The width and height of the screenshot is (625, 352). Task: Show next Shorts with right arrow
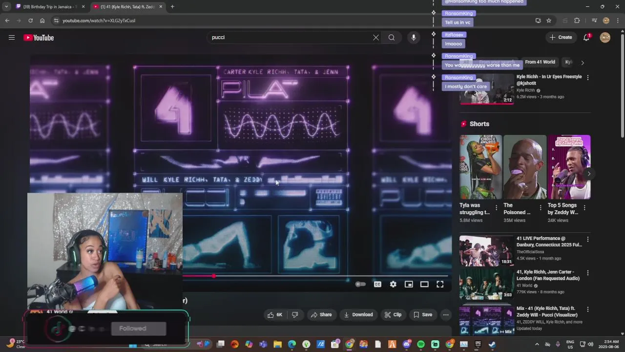(589, 174)
